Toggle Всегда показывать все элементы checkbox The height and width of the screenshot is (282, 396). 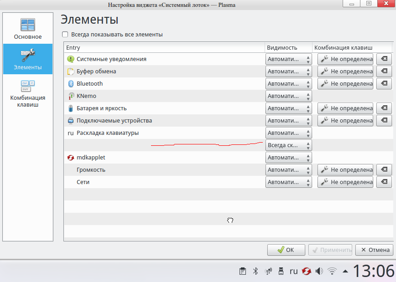click(65, 34)
